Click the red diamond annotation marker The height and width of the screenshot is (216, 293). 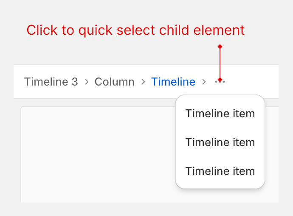point(220,46)
